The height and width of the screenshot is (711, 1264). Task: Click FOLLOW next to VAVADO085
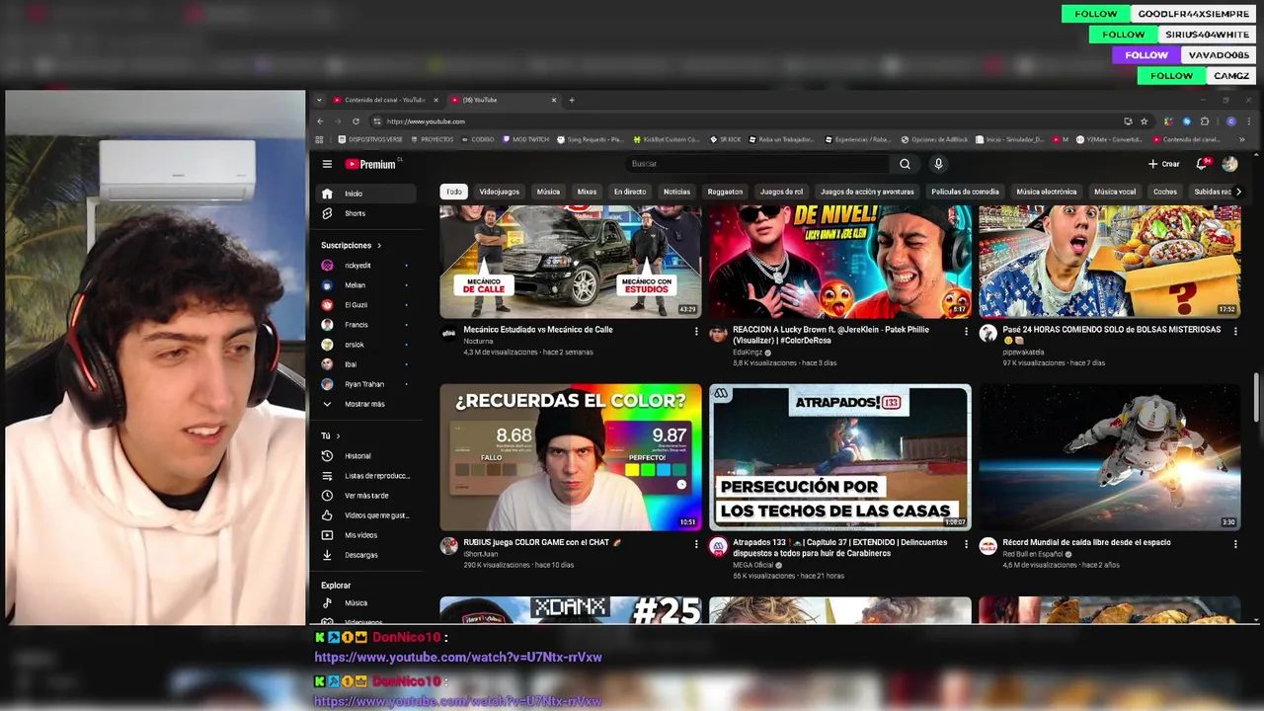click(1146, 55)
